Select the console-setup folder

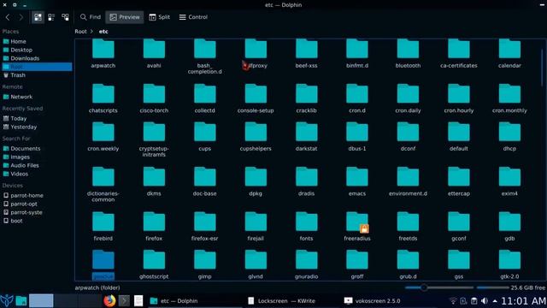[256, 98]
